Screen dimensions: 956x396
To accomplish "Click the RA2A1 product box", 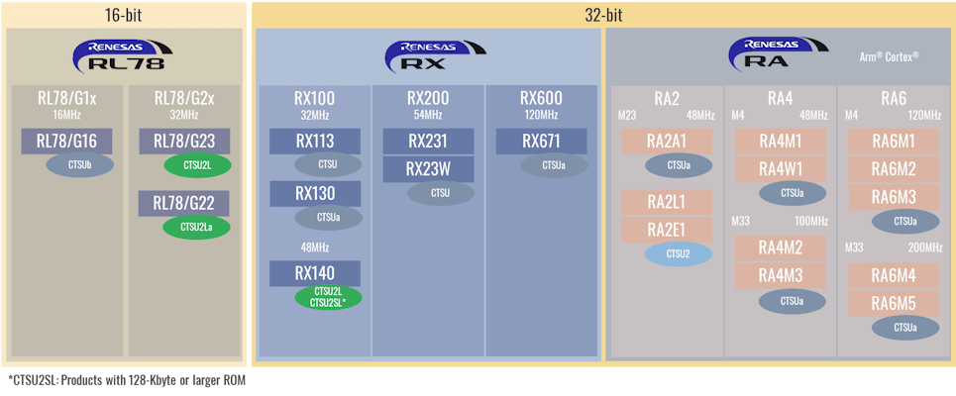I will tap(667, 142).
